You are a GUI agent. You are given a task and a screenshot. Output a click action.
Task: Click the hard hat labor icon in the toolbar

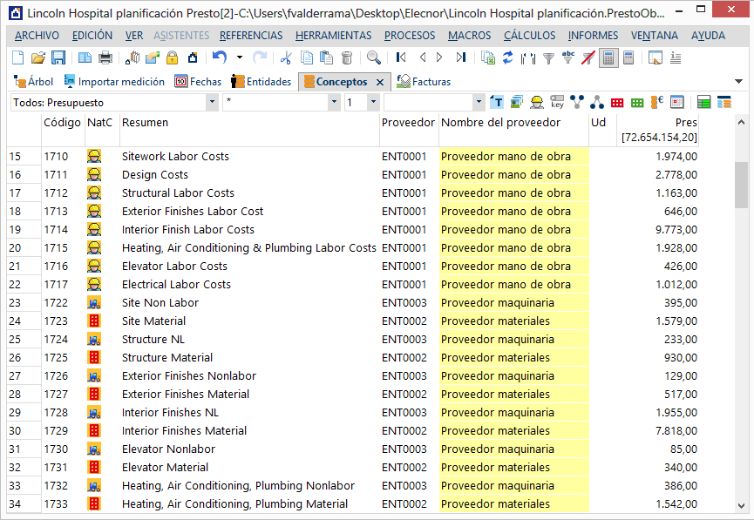pos(537,102)
